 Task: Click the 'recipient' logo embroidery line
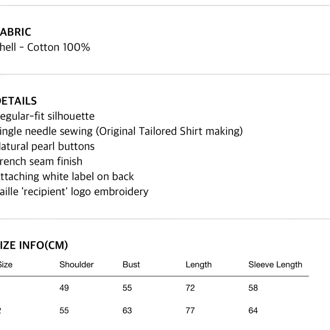tap(74, 192)
